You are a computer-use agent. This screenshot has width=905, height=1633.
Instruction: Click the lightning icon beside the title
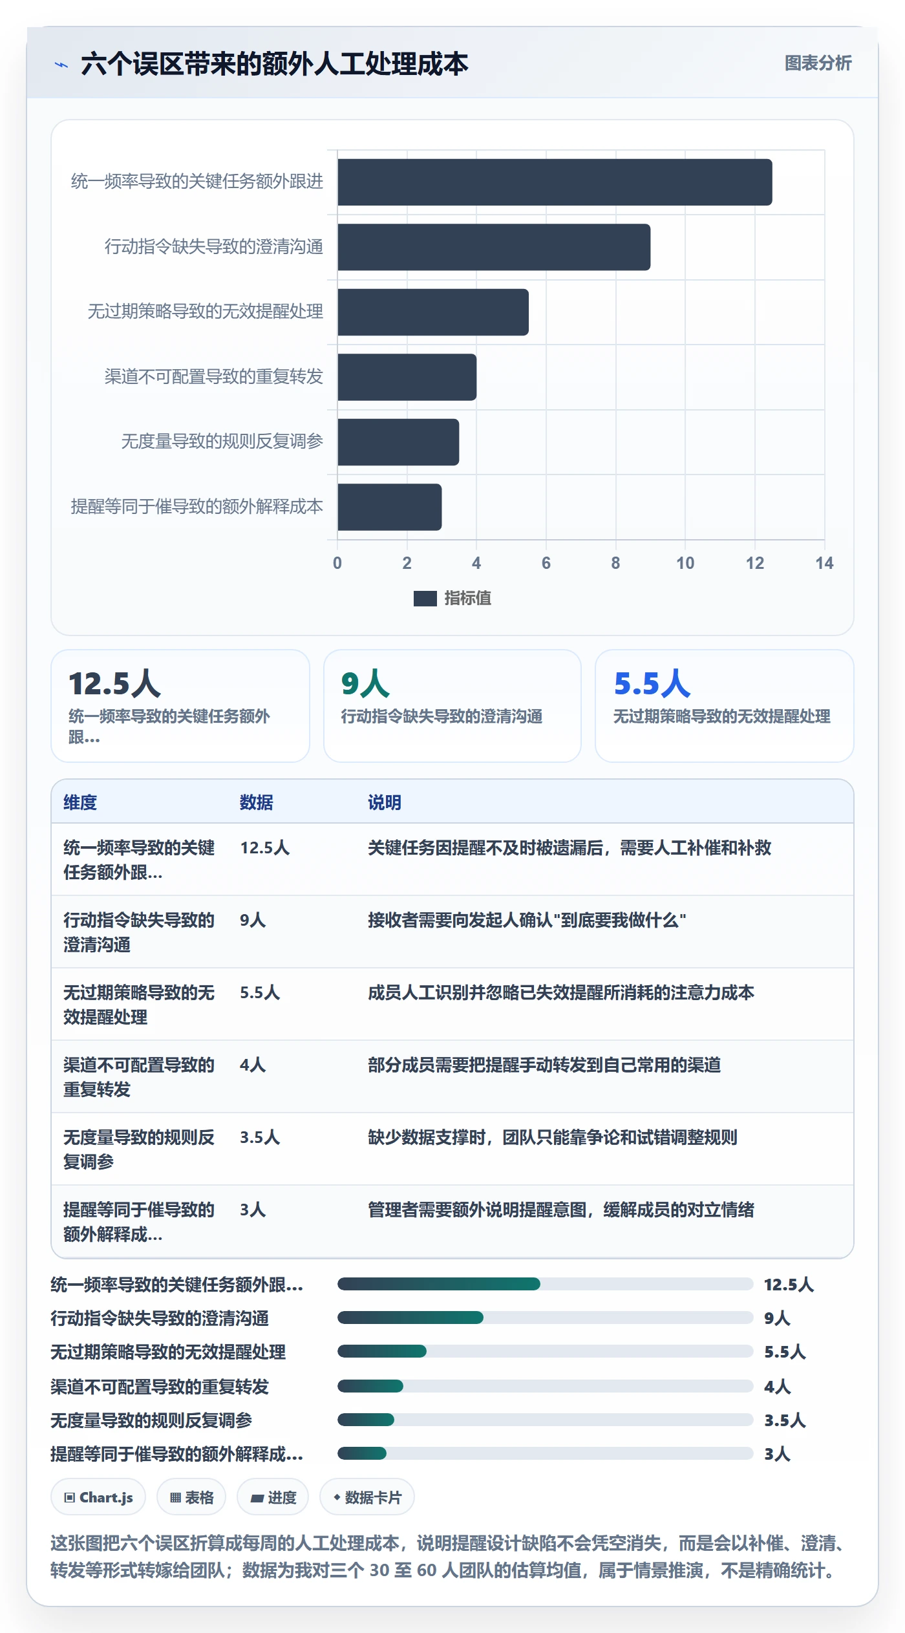tap(61, 65)
